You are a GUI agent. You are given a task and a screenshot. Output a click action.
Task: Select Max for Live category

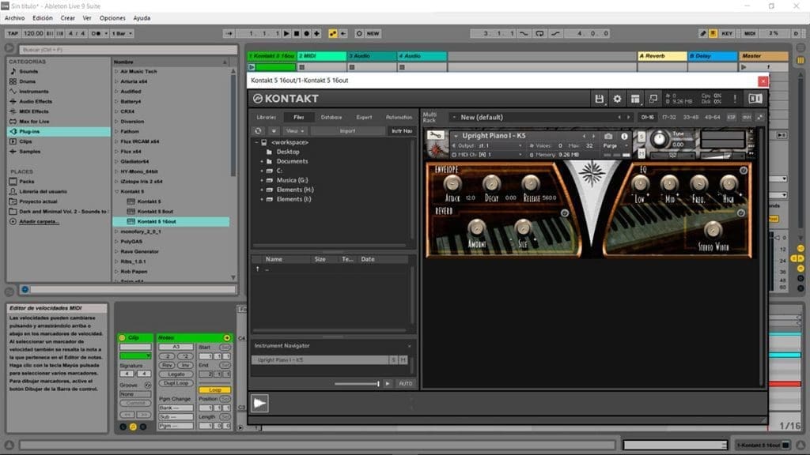coord(34,122)
